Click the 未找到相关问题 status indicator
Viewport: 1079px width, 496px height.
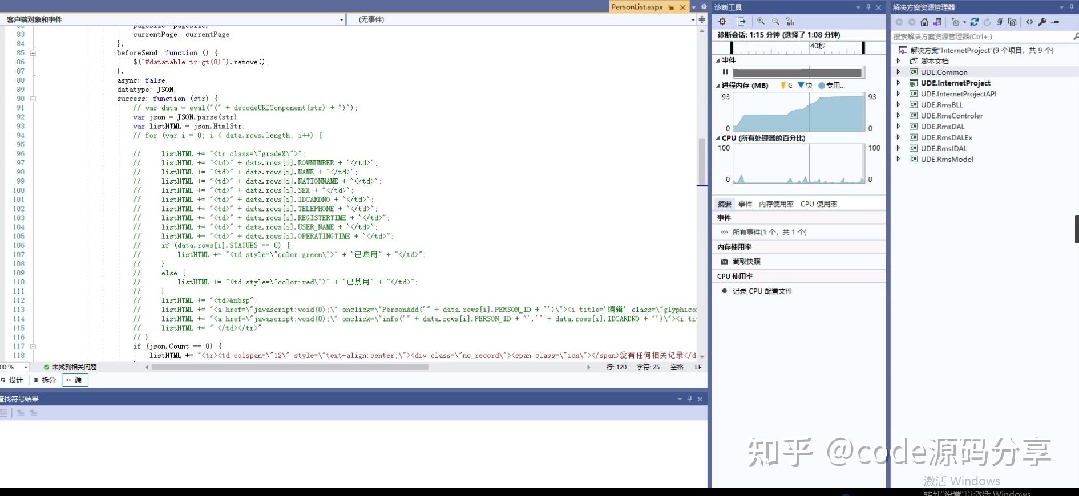pos(70,367)
